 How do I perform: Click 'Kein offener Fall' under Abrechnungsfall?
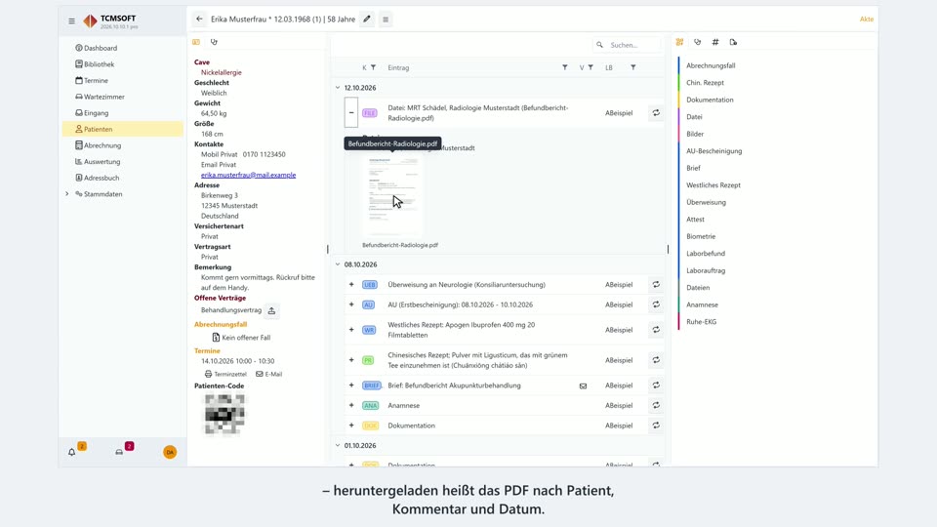point(241,338)
